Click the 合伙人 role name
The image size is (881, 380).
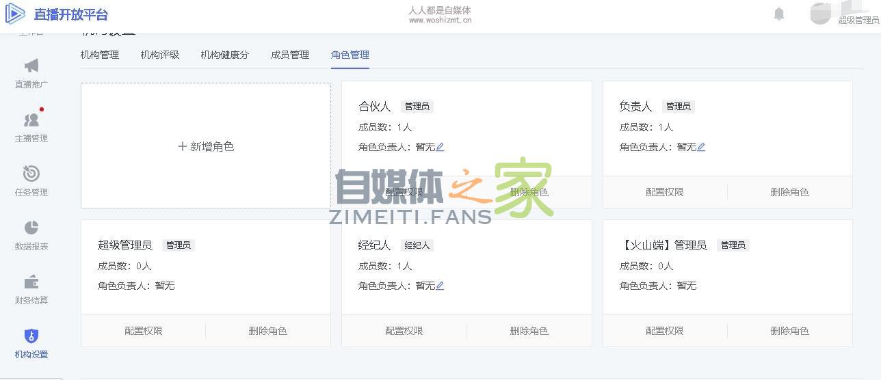375,107
